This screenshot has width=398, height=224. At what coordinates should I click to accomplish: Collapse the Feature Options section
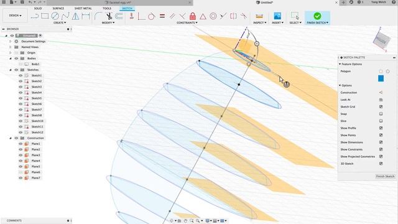[x=340, y=64]
